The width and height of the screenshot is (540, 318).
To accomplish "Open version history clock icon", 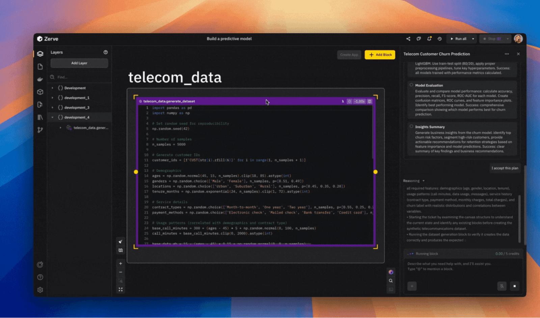I will pos(439,39).
